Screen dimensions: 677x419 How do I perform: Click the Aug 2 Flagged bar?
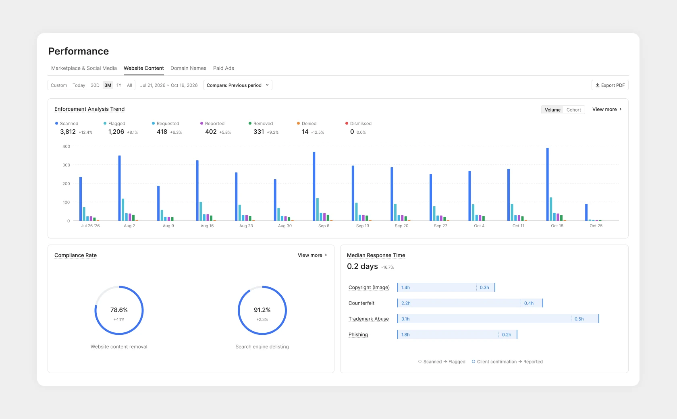click(x=123, y=209)
